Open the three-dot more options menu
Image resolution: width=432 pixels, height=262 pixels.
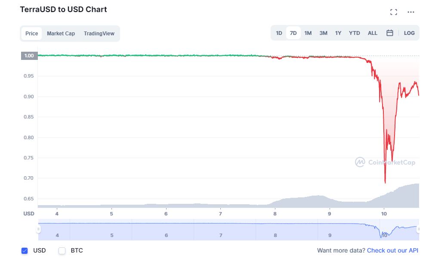[x=411, y=12]
